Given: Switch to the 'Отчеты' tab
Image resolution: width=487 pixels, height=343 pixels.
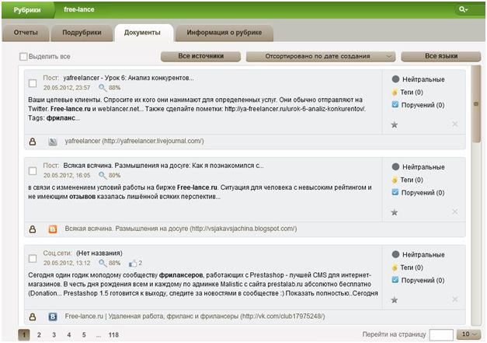Looking at the screenshot, I should click(26, 33).
